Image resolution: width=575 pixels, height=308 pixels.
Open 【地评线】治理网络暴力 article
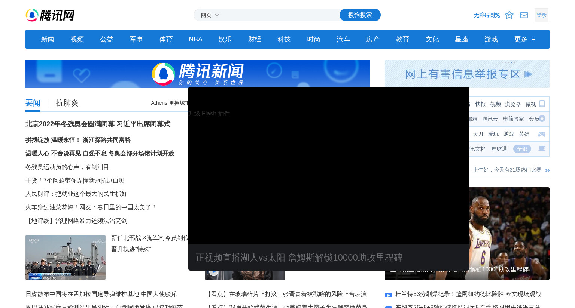point(76,221)
